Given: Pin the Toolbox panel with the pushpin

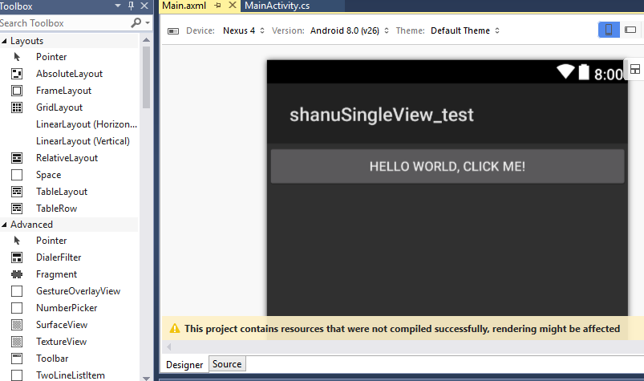Looking at the screenshot, I should (131, 6).
